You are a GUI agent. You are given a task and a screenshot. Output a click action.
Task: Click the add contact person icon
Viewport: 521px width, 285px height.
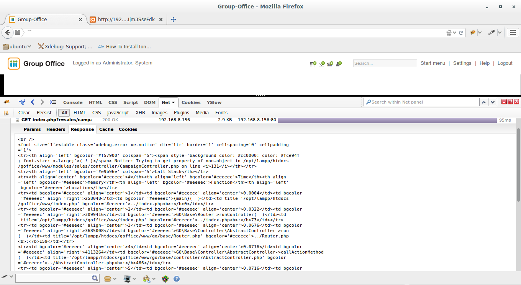(339, 64)
